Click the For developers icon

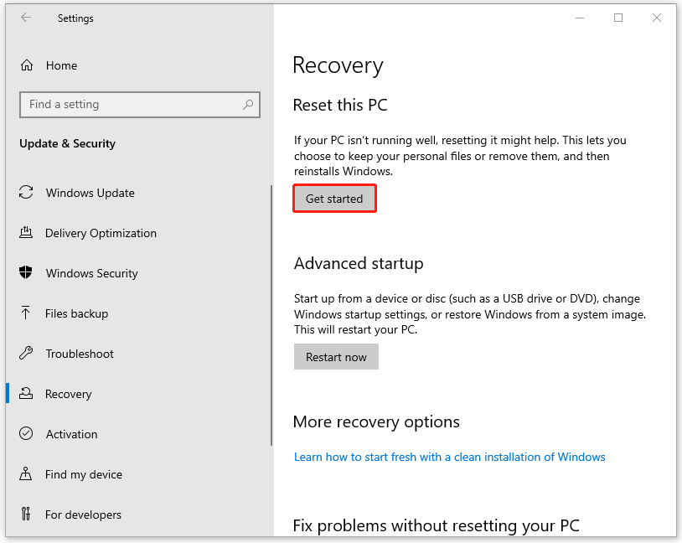pos(26,515)
